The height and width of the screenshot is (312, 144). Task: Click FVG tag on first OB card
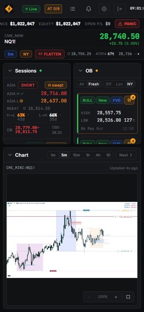coord(117,100)
